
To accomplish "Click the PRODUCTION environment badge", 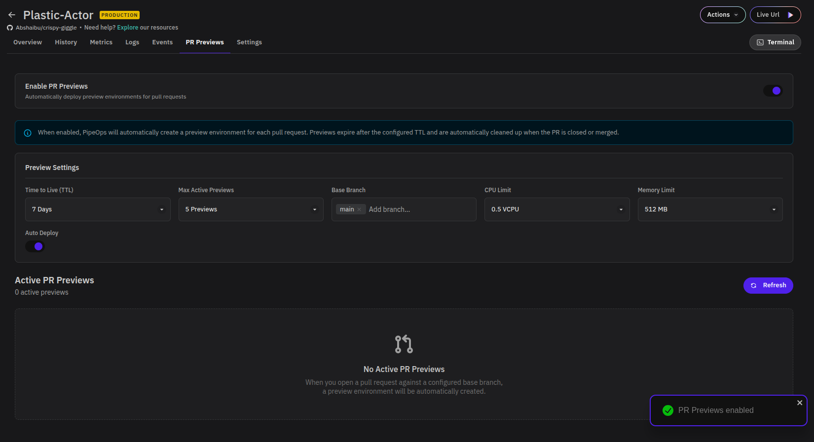I will (119, 15).
